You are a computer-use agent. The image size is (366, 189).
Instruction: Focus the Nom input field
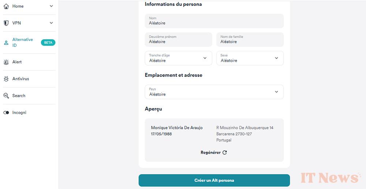(214, 21)
